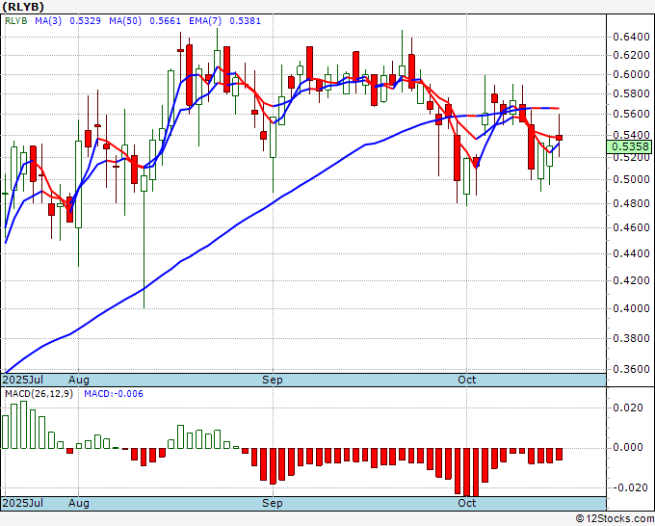655x526 pixels.
Task: Click the 0.6400 price axis label
Action: [x=631, y=37]
